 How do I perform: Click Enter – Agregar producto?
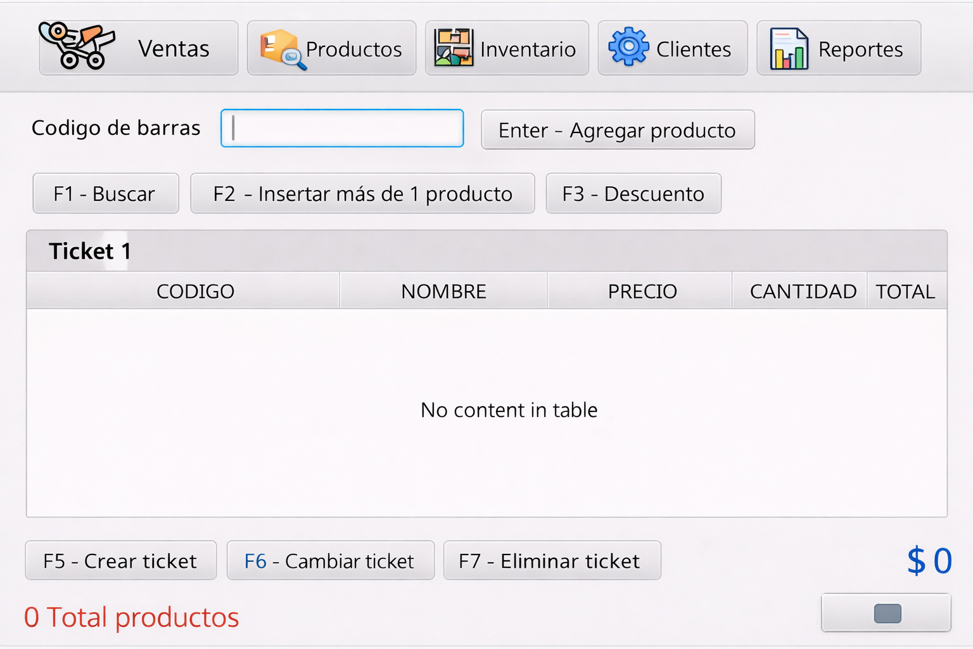(x=617, y=130)
